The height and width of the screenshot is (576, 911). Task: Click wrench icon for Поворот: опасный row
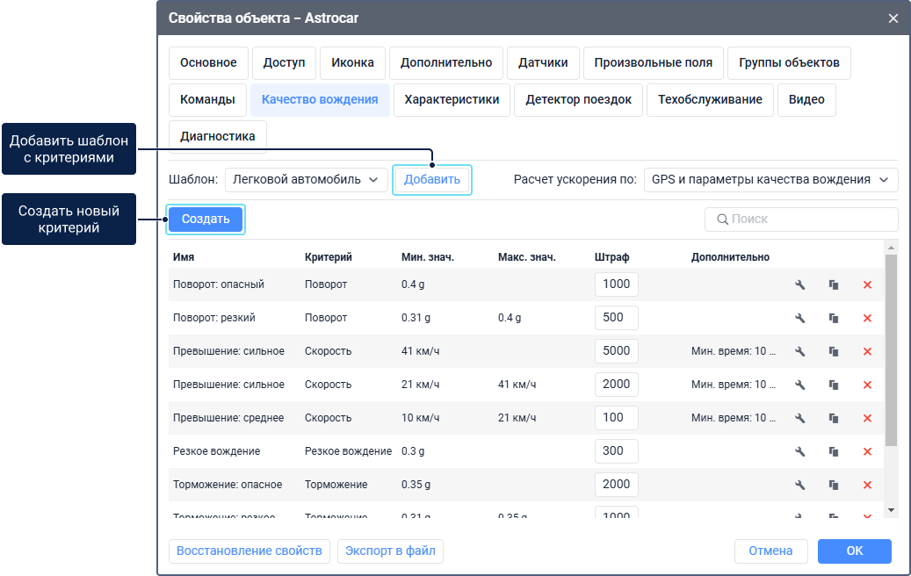799,284
